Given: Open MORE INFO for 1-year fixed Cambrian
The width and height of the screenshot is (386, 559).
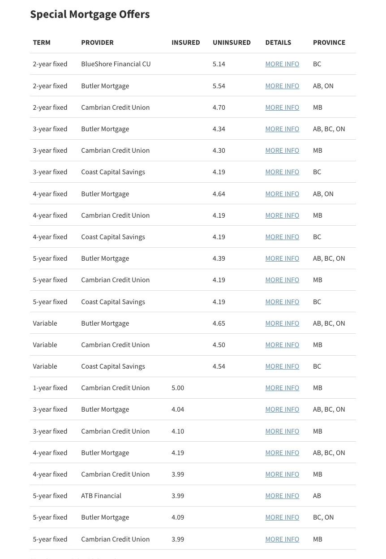Looking at the screenshot, I should tap(282, 388).
